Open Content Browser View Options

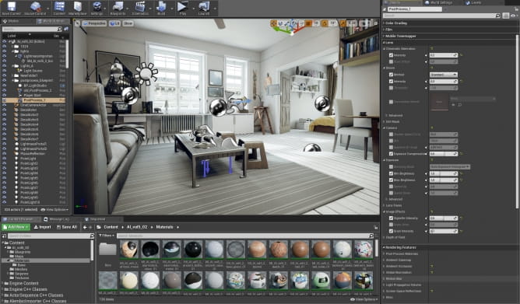[364, 299]
